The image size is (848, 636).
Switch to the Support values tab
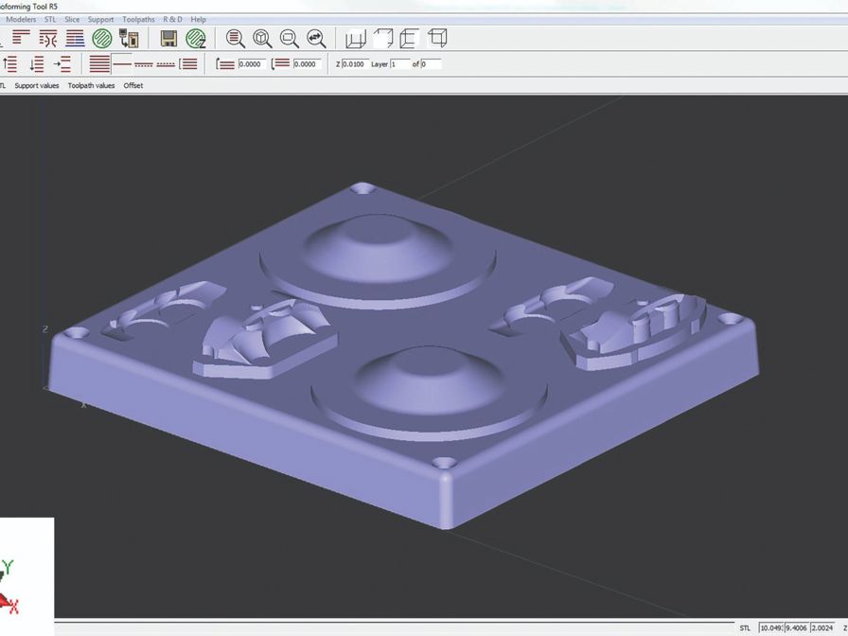(35, 85)
